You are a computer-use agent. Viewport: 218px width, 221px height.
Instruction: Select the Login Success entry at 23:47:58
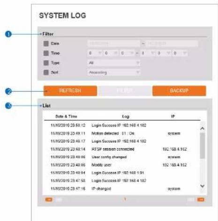tap(122, 181)
